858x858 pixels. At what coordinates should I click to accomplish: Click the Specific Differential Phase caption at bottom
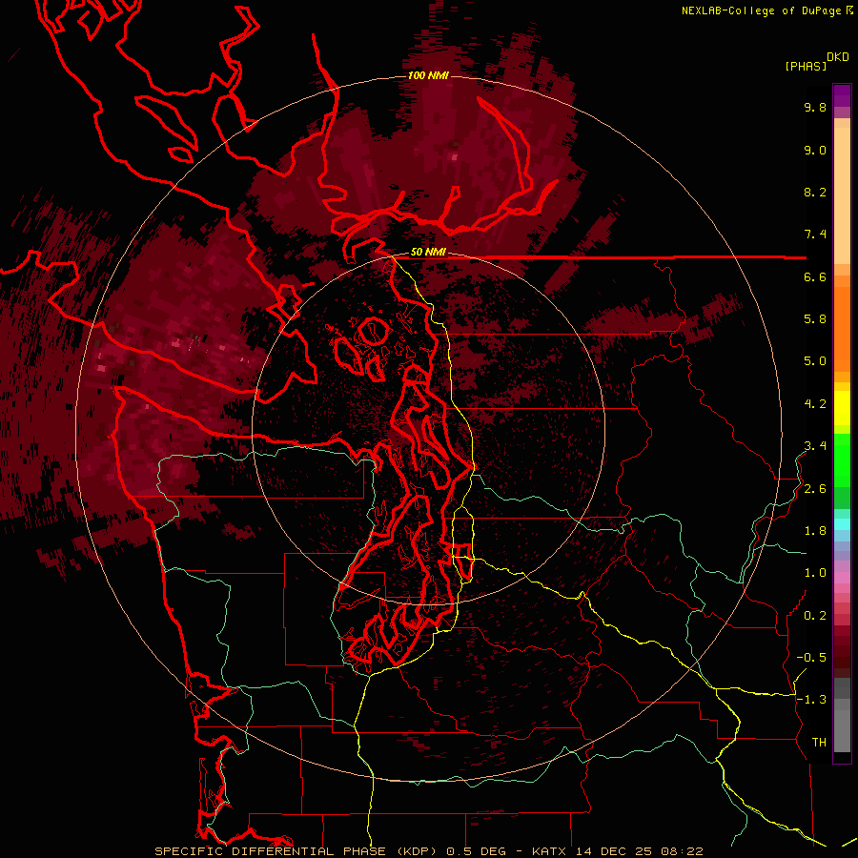point(428,851)
